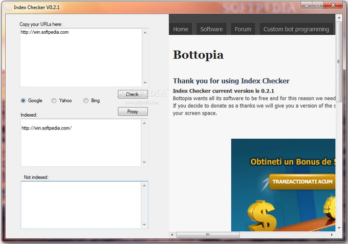348x244 pixels.
Task: Click the browser pane vertical scrollbar thumb
Action: pos(339,61)
